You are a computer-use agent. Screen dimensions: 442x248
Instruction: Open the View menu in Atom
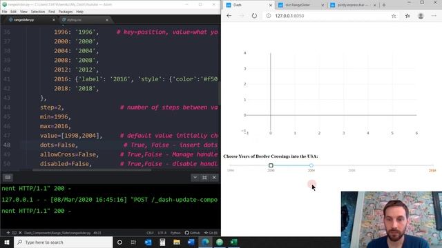click(x=23, y=12)
